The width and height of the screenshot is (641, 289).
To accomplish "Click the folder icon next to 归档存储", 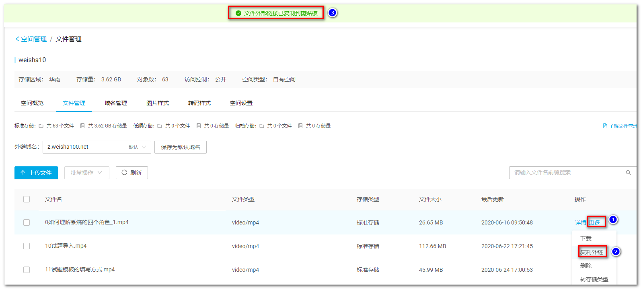I will pyautogui.click(x=262, y=126).
